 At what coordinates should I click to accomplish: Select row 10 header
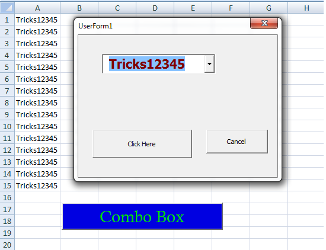[7, 126]
